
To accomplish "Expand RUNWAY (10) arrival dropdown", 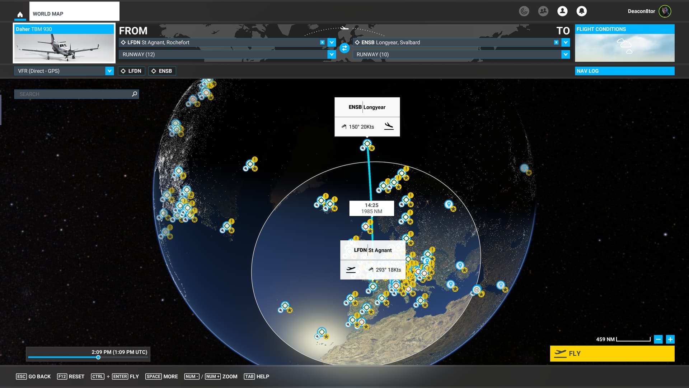I will point(566,54).
